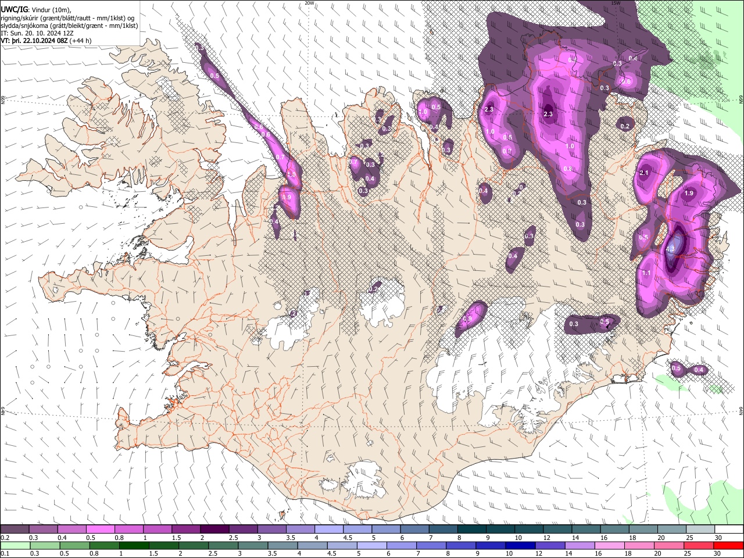Select the medium purple 1.5–2 upper legend swatch
The height and width of the screenshot is (558, 744).
pyautogui.click(x=186, y=530)
